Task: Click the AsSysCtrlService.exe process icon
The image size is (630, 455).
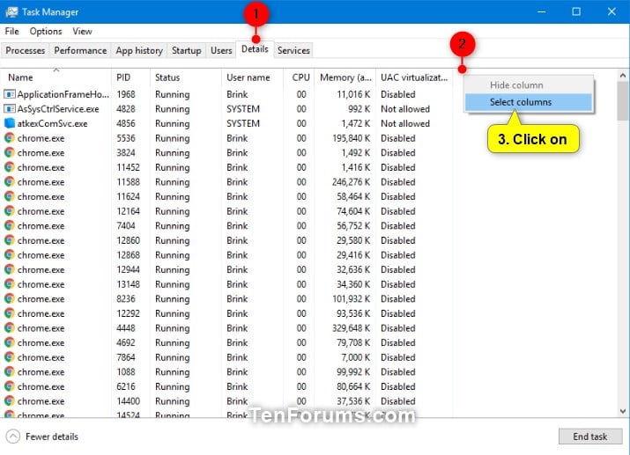Action: tap(9, 109)
